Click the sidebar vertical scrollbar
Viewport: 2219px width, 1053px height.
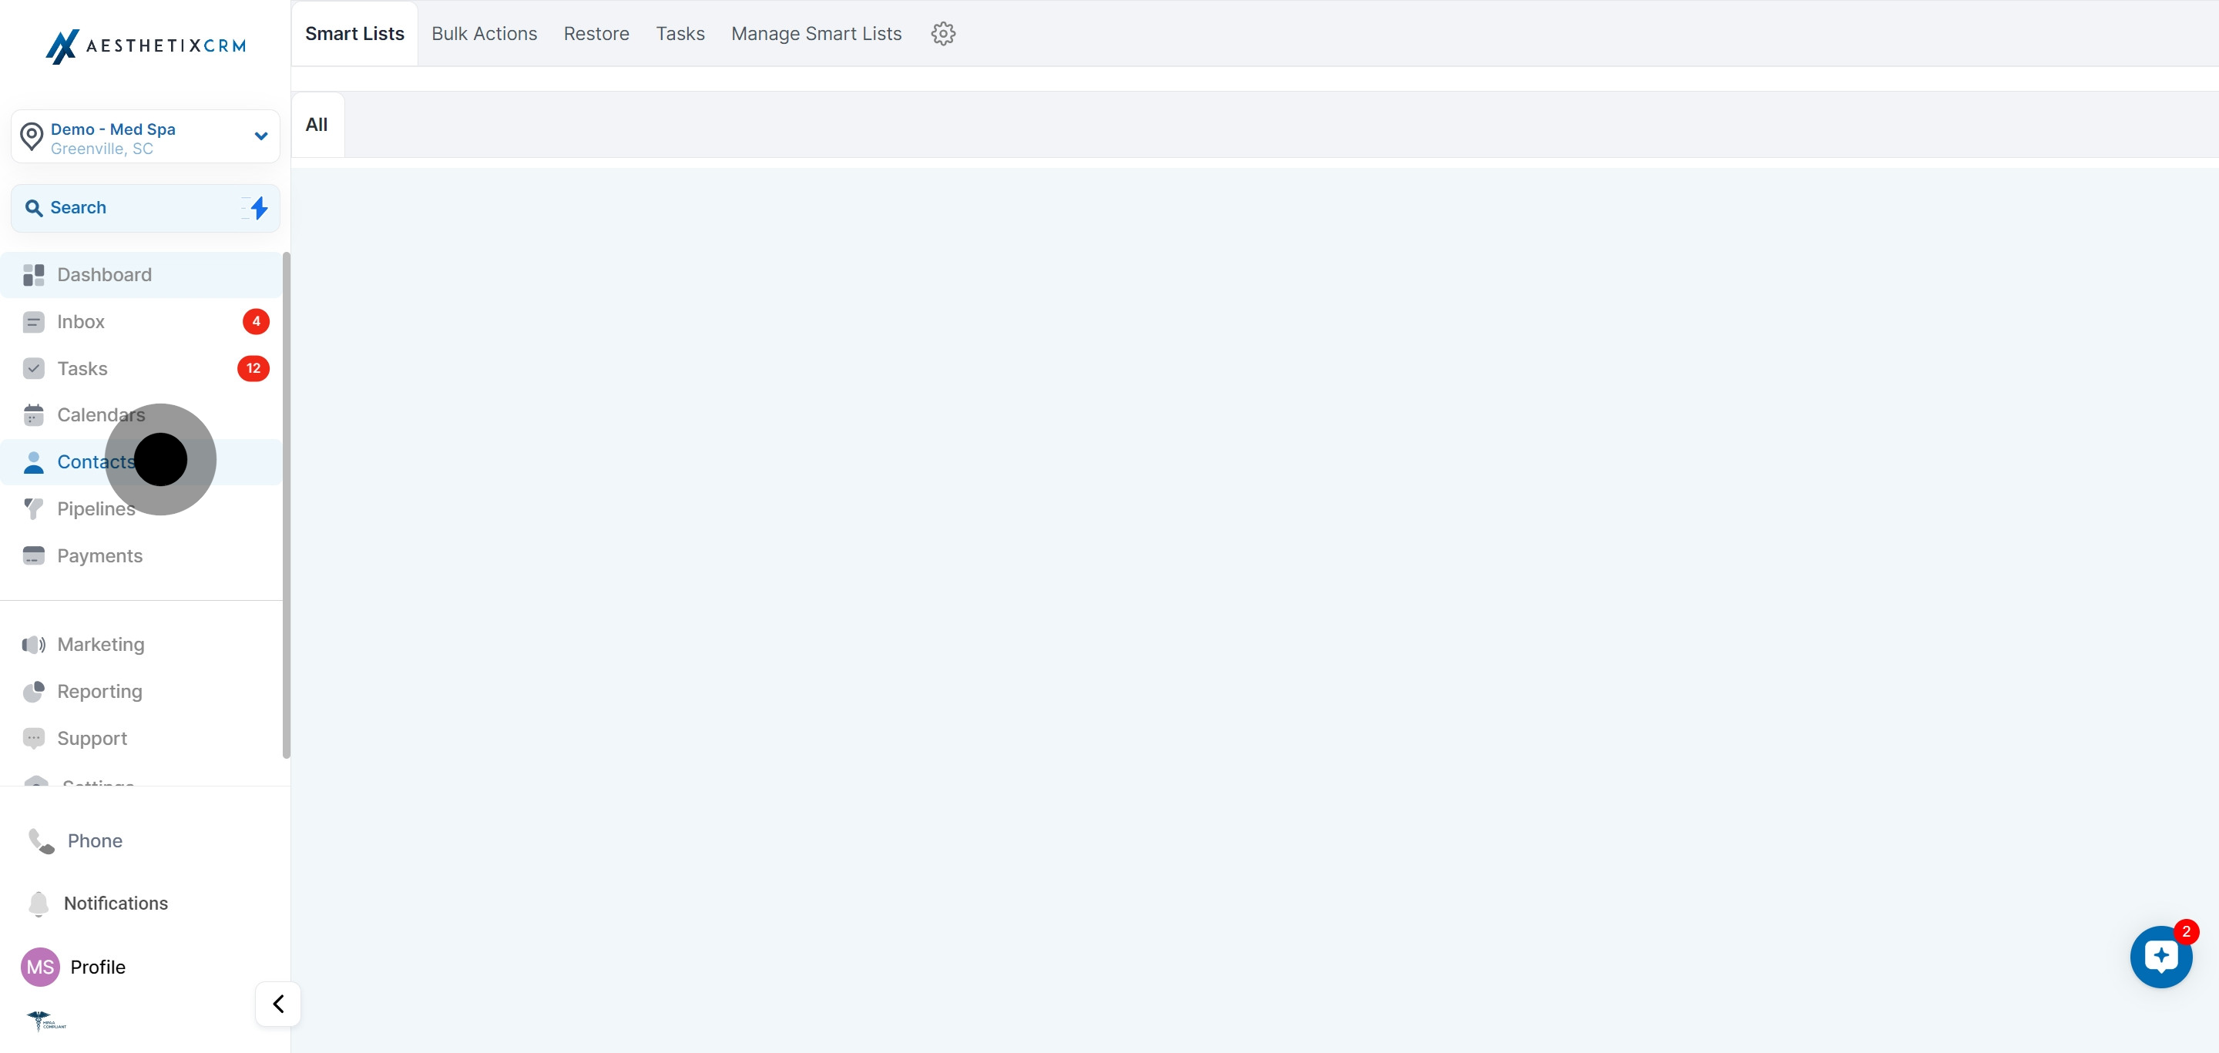tap(286, 505)
